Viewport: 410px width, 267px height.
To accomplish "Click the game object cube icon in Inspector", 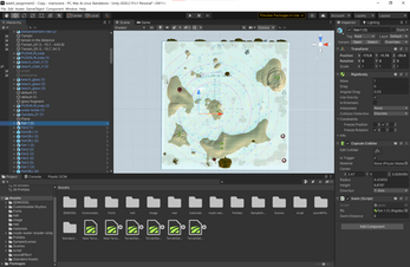I will (x=340, y=30).
